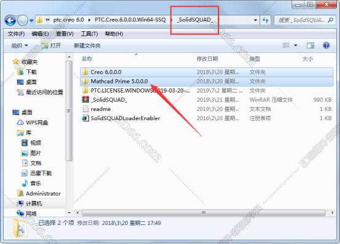Open the view options dropdown arrow

pos(296,45)
